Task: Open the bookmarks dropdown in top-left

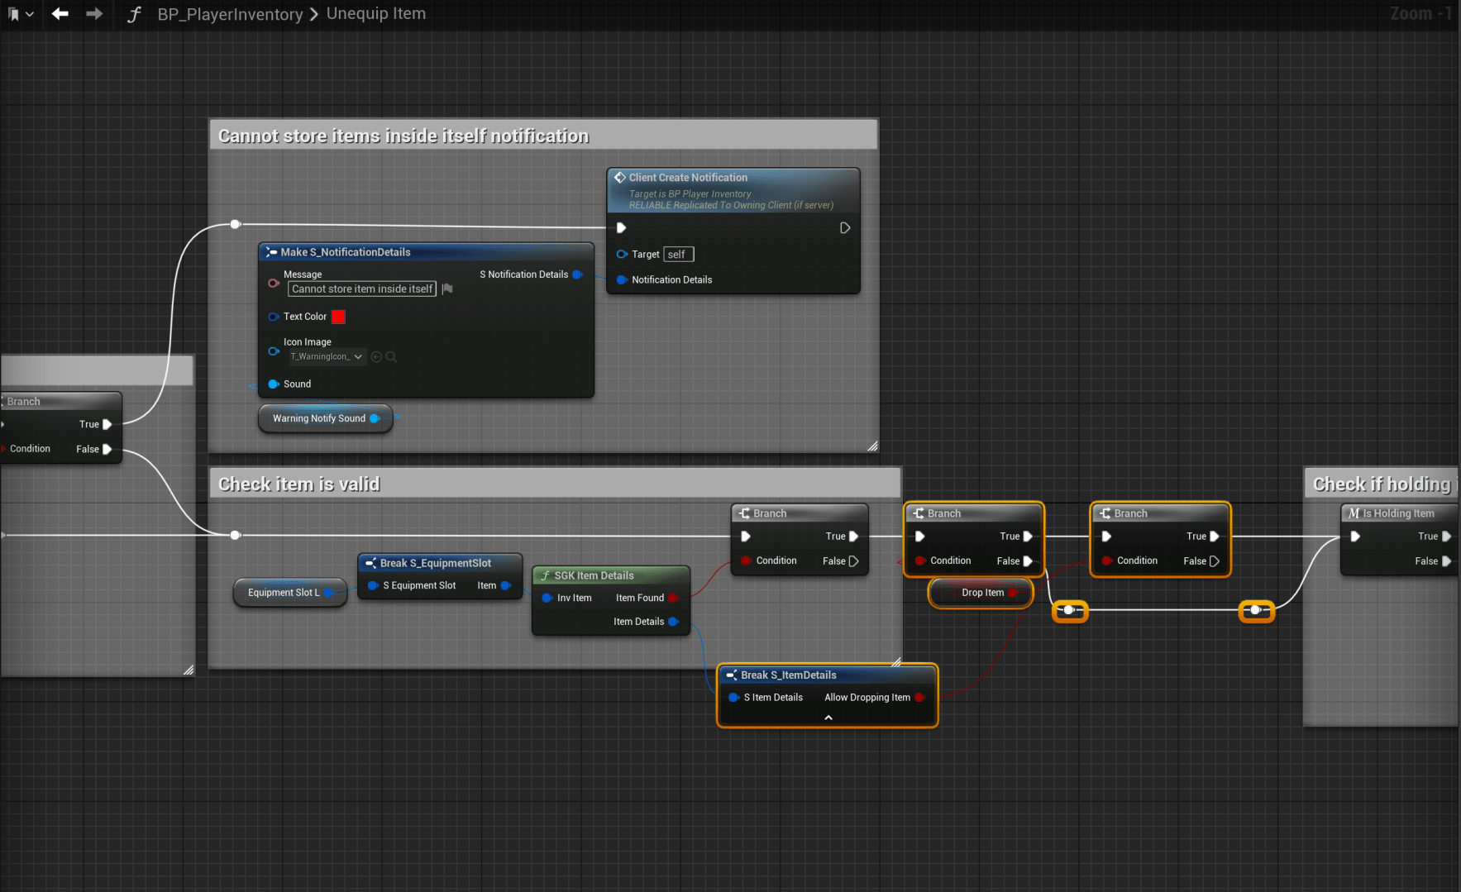Action: pos(21,14)
